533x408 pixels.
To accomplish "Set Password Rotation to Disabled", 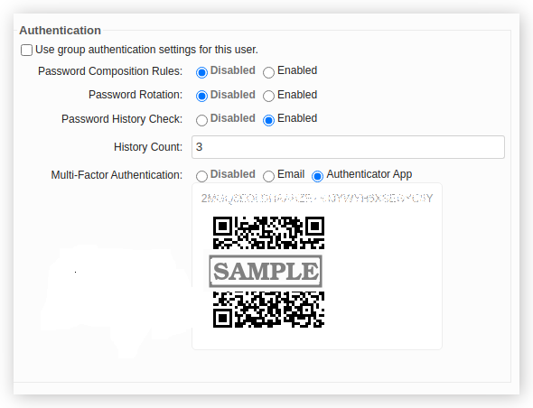I will click(x=201, y=97).
